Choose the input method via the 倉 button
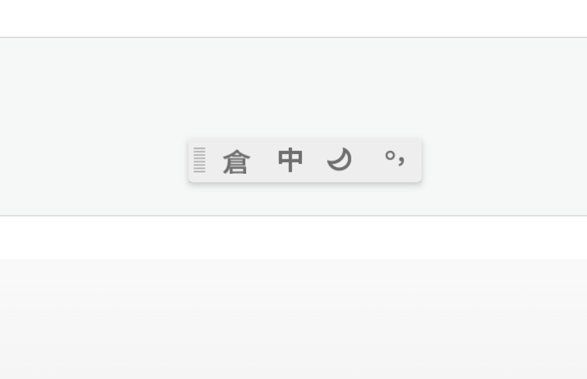Viewport: 587px width, 379px height. (236, 161)
